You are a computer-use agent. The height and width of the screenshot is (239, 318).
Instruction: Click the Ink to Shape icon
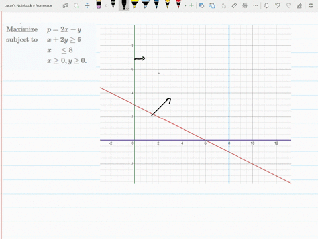(x=212, y=5)
